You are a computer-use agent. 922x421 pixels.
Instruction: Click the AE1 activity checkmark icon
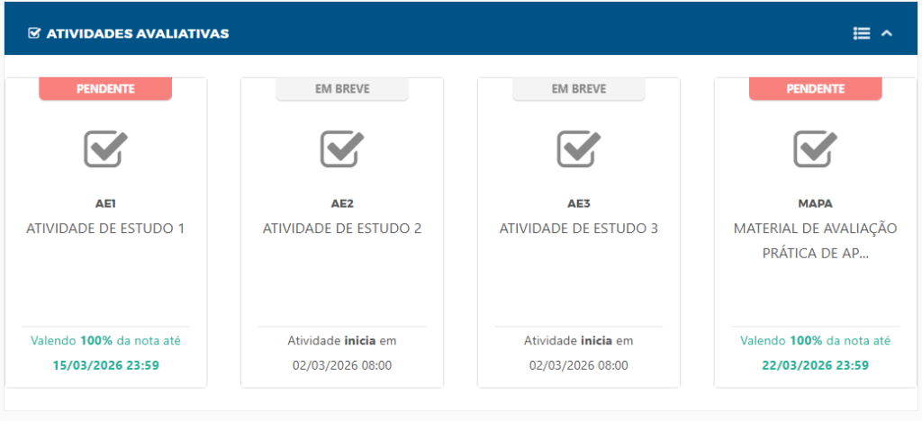tap(105, 148)
